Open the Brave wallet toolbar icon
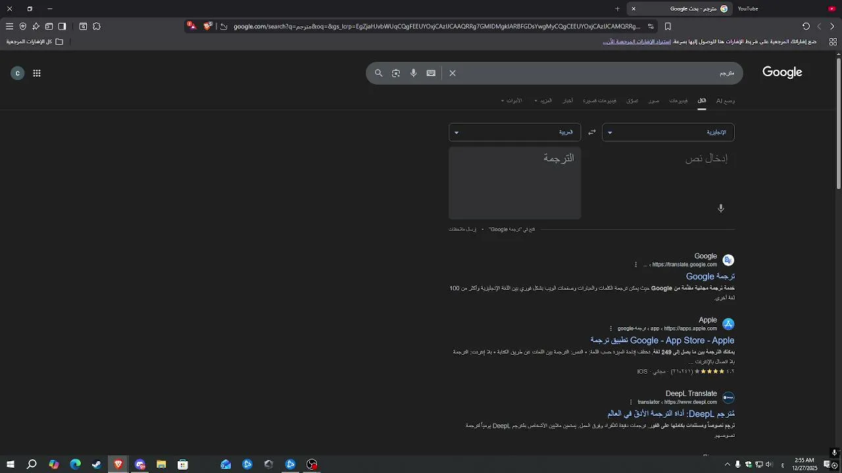 (49, 26)
